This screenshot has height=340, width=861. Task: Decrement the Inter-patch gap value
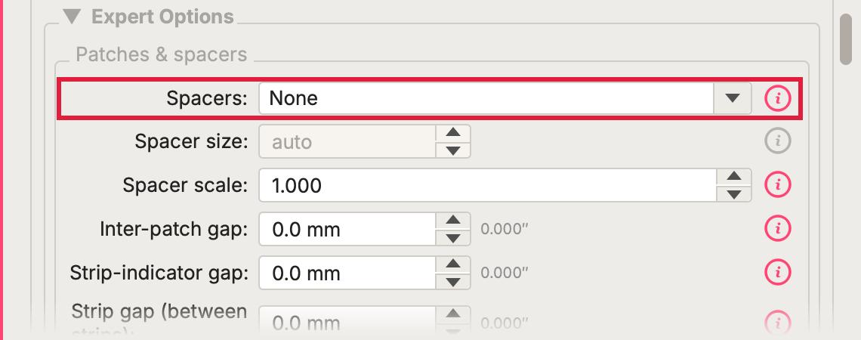[453, 237]
